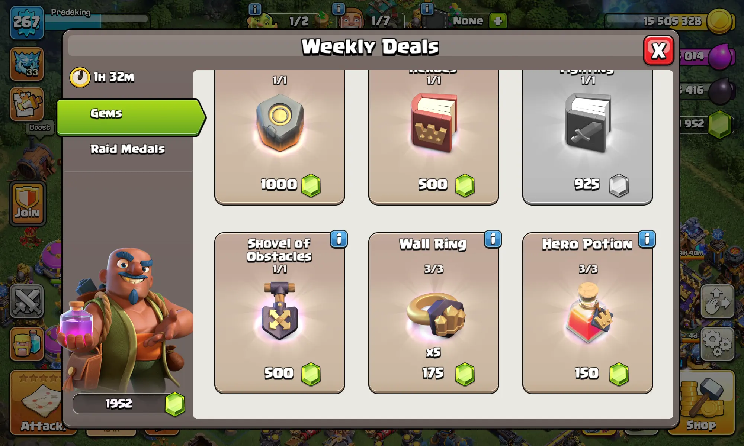
Task: Open crossed swords battle log icon
Action: pos(27,301)
